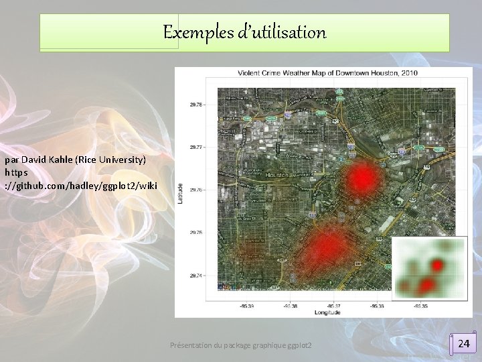482x362 pixels.
Task: Open the github.com/hadley/ggplot2/wiki link
Action: point(81,186)
